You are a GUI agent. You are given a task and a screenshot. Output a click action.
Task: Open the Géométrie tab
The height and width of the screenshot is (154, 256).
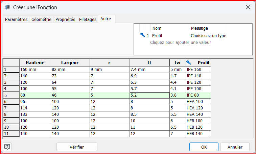coord(41,20)
